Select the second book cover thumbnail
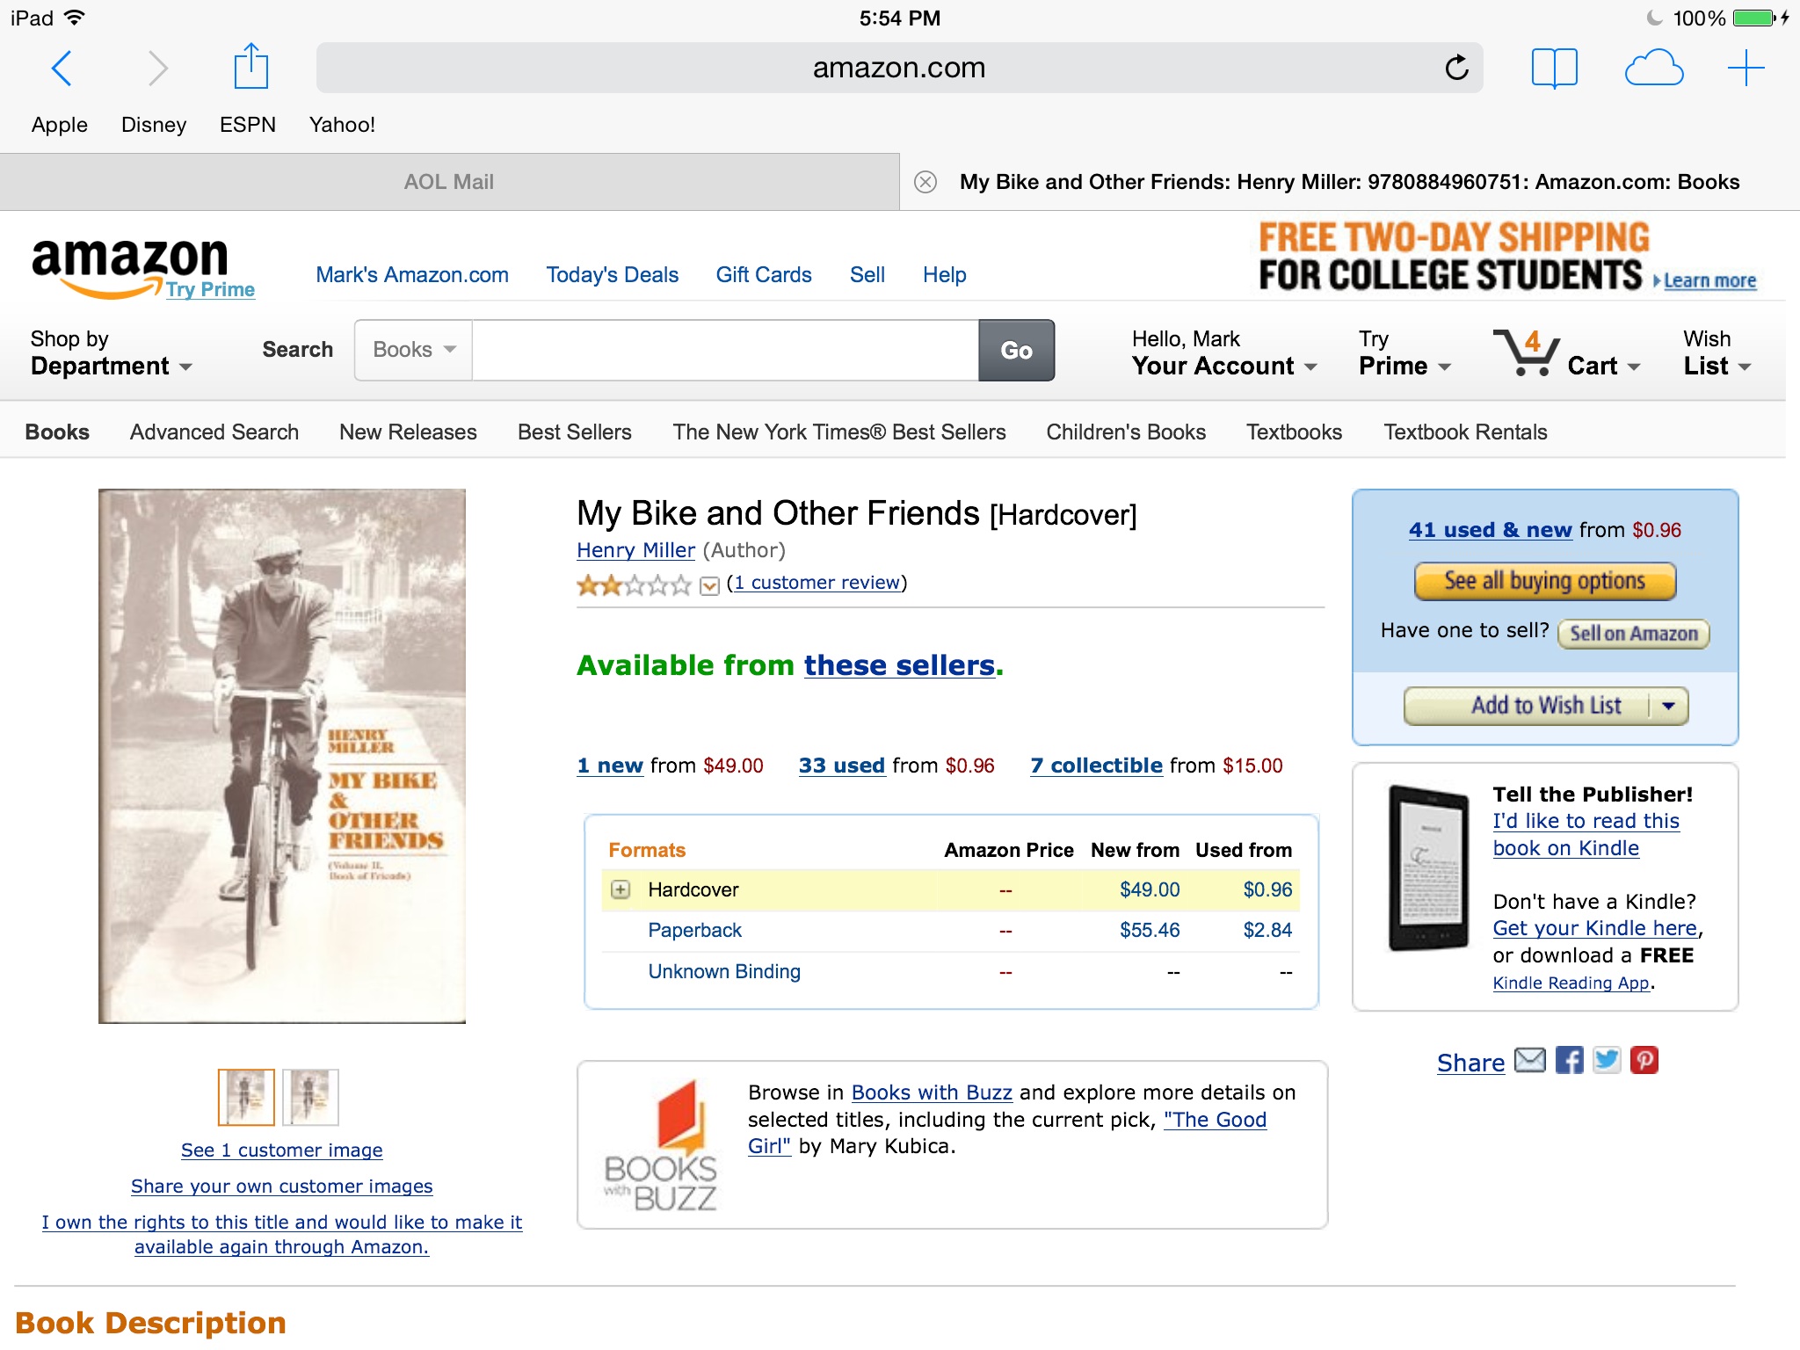This screenshot has height=1350, width=1800. tap(310, 1097)
